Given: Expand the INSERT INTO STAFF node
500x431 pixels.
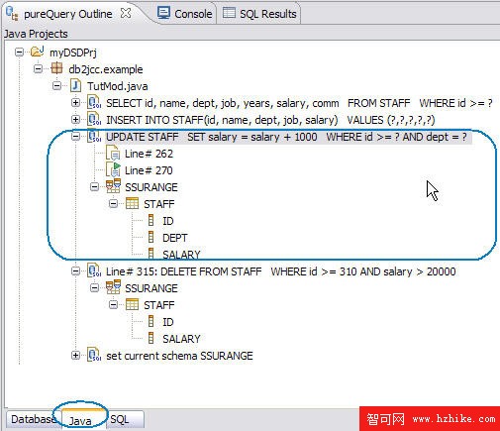Looking at the screenshot, I should pos(75,120).
